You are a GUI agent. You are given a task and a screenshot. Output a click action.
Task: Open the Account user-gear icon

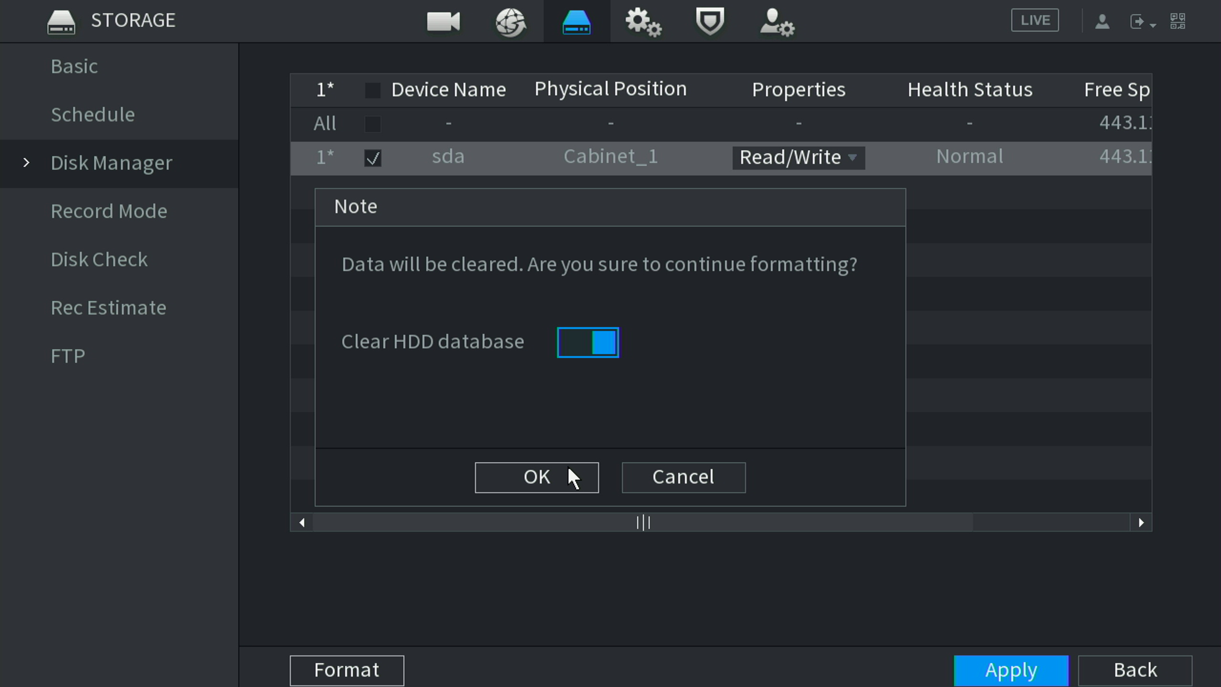click(776, 21)
